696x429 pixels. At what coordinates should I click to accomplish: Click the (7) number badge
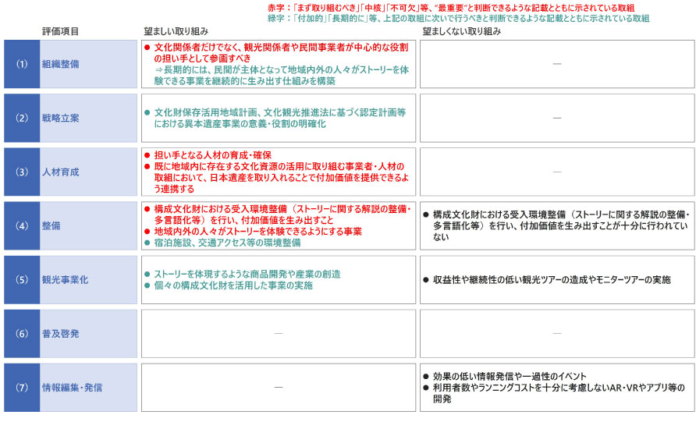point(22,387)
